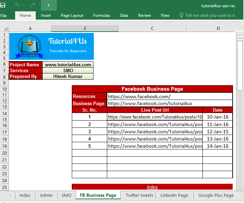
Task: Click the 'Live Post Url' column header
Action: (x=155, y=110)
